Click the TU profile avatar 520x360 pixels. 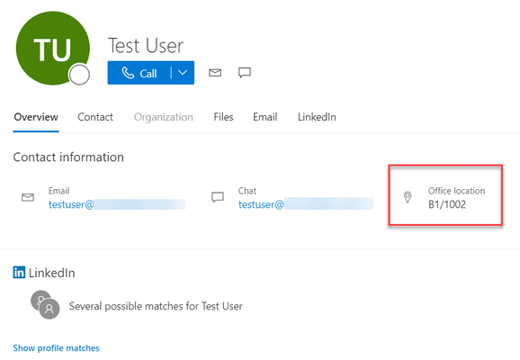click(x=53, y=48)
